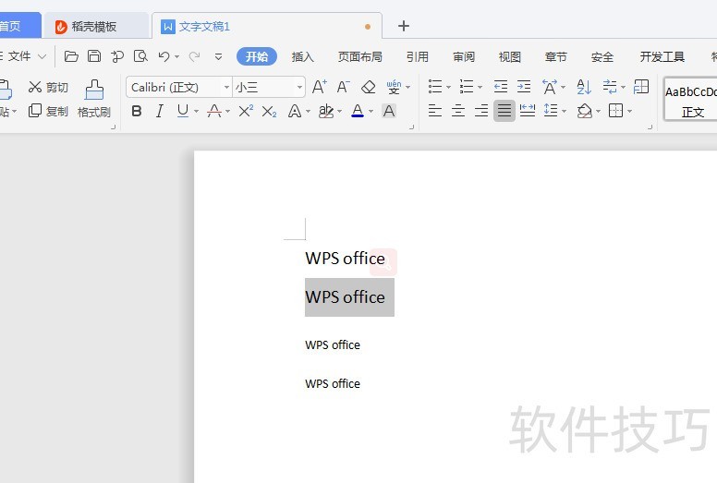Click the paragraph Shading bucket icon
The image size is (717, 483).
tap(584, 111)
